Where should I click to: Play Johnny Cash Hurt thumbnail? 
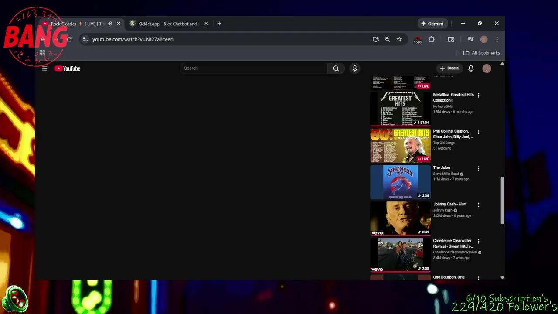[x=400, y=218]
